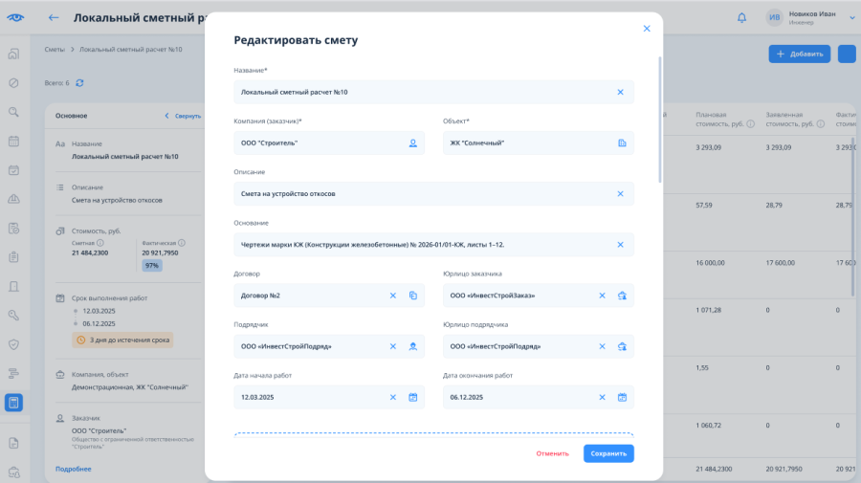Clear the start date 12.03.2025
The width and height of the screenshot is (861, 483).
[x=393, y=397]
